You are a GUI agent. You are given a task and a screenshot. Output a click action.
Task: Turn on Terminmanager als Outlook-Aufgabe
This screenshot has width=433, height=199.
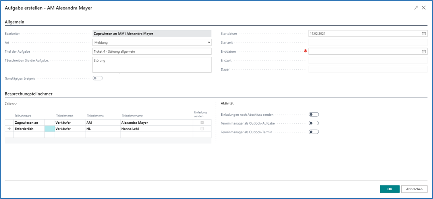[313, 123]
